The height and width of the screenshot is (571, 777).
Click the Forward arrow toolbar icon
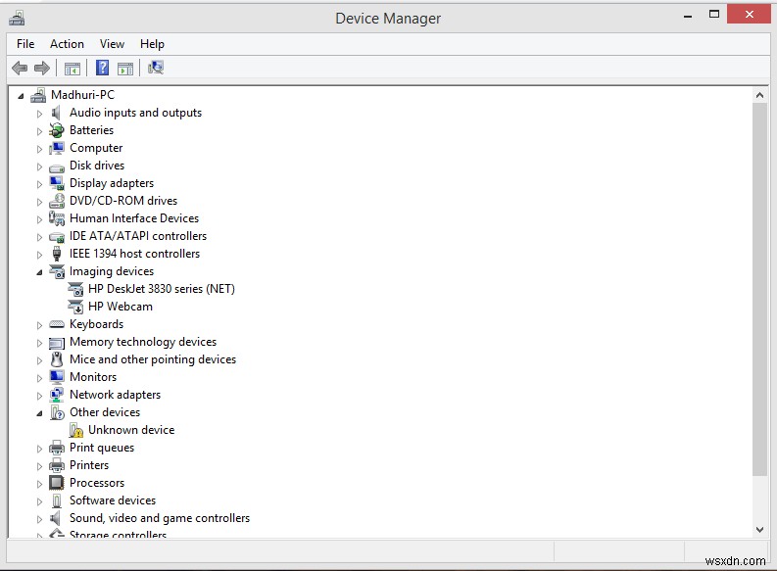point(42,68)
